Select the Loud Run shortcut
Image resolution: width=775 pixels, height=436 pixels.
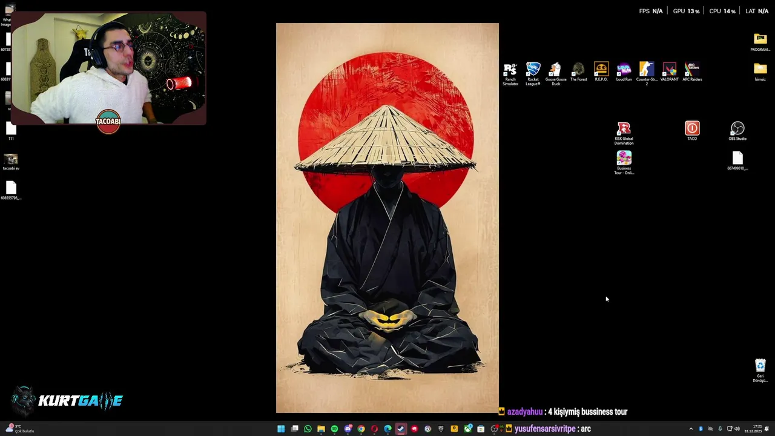click(624, 72)
